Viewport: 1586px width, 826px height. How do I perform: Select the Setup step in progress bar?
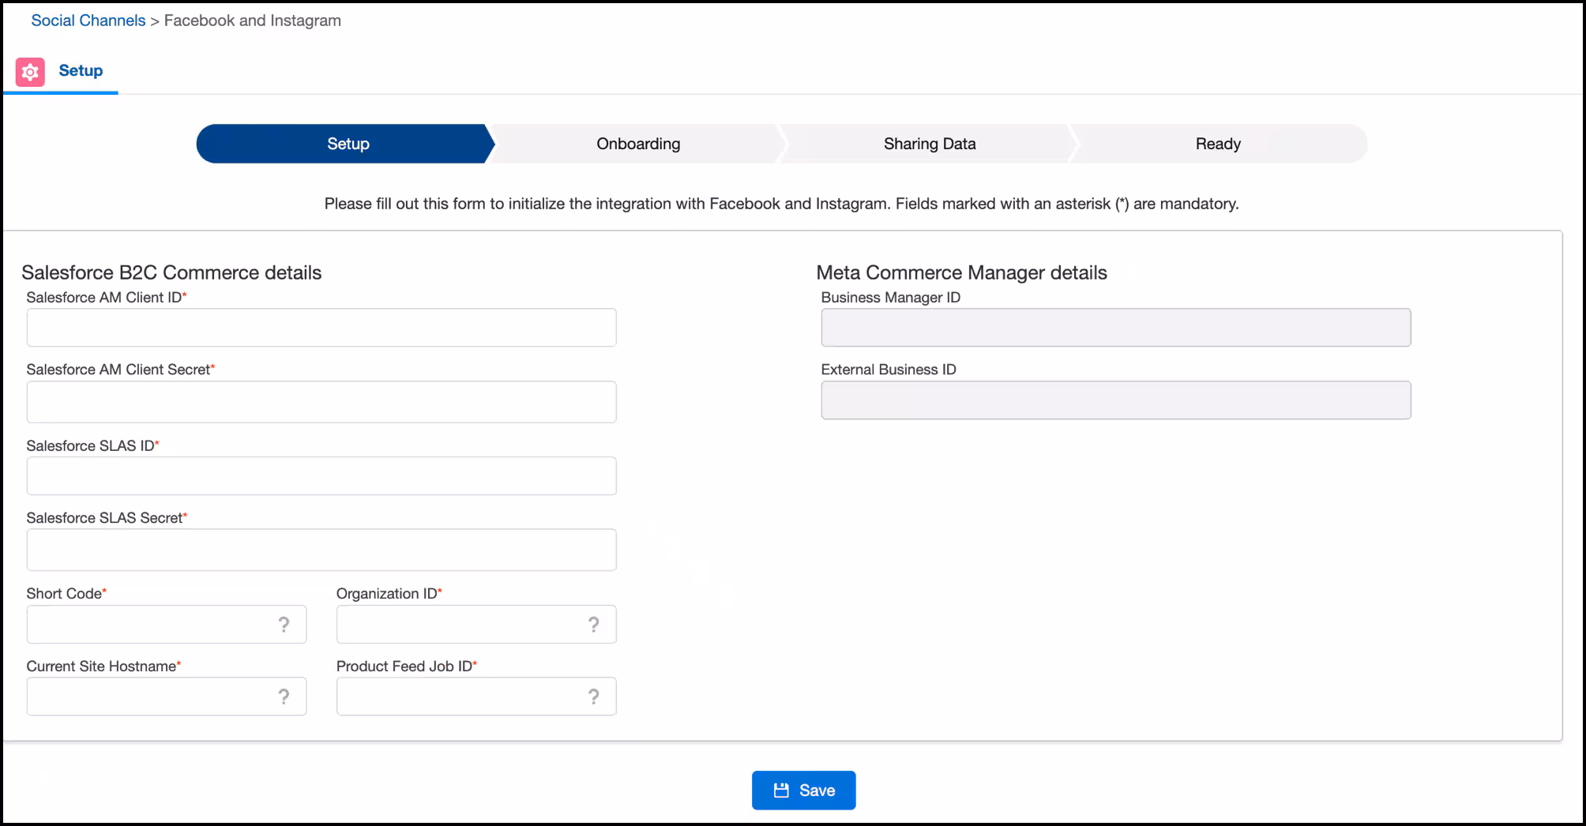[x=345, y=144]
